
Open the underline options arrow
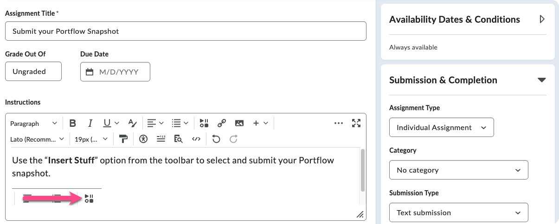pyautogui.click(x=117, y=123)
